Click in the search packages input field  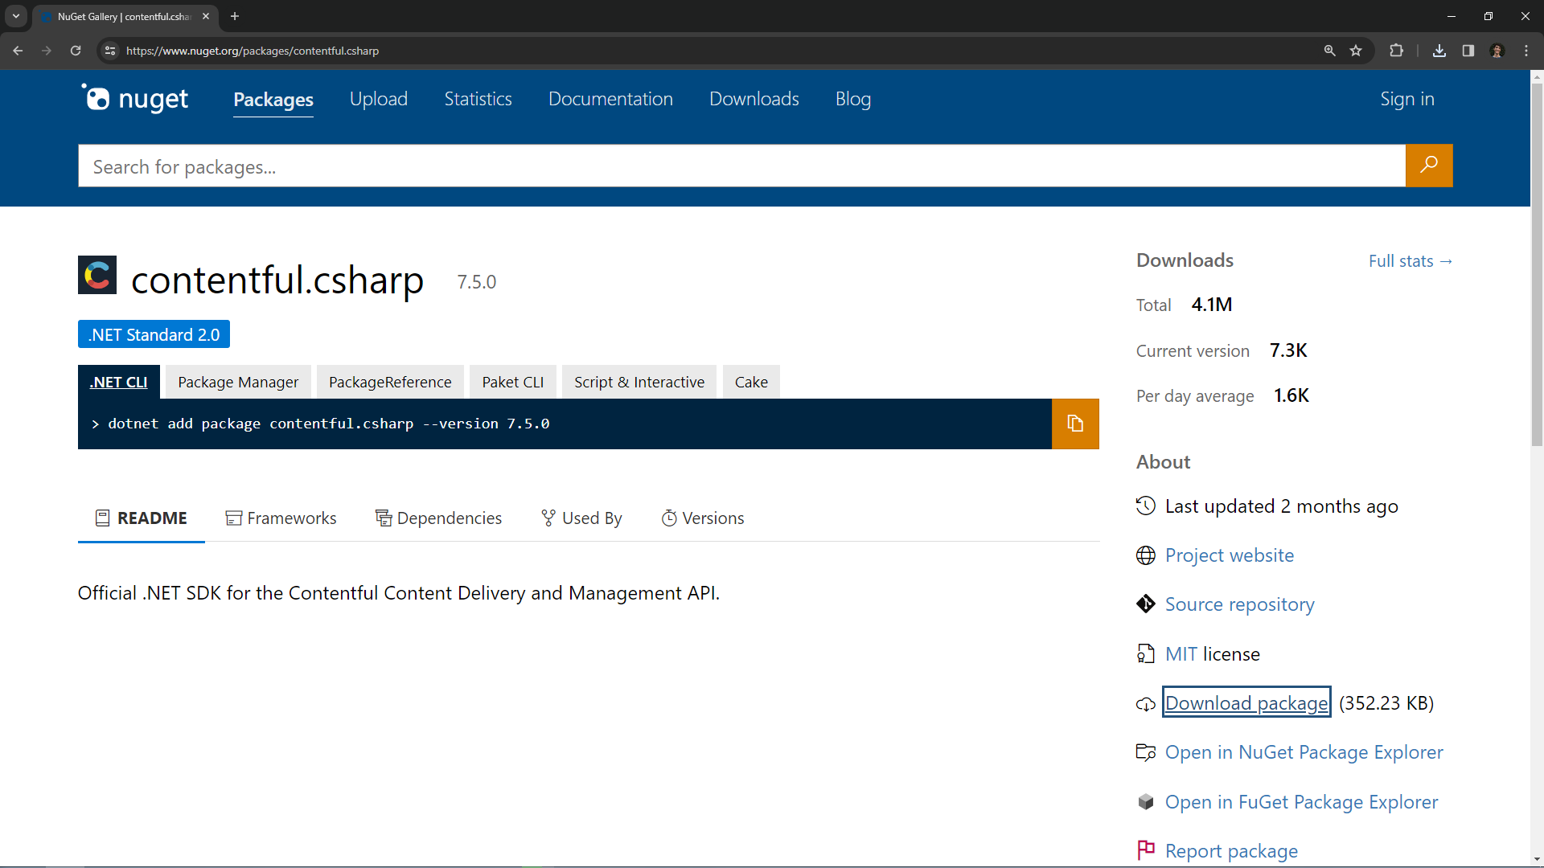pyautogui.click(x=741, y=166)
